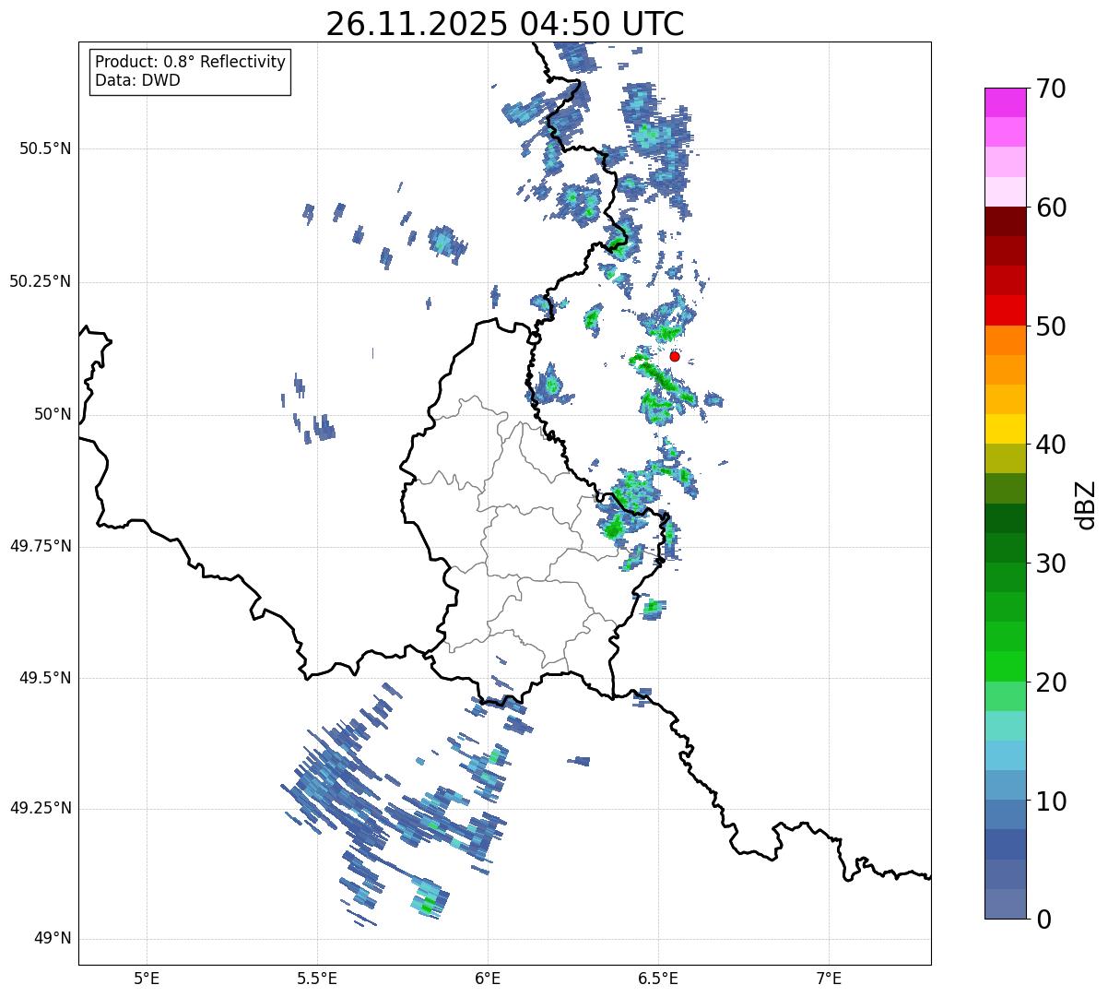Select the 49.75°N latitude tick label
The height and width of the screenshot is (997, 1108).
(x=41, y=546)
